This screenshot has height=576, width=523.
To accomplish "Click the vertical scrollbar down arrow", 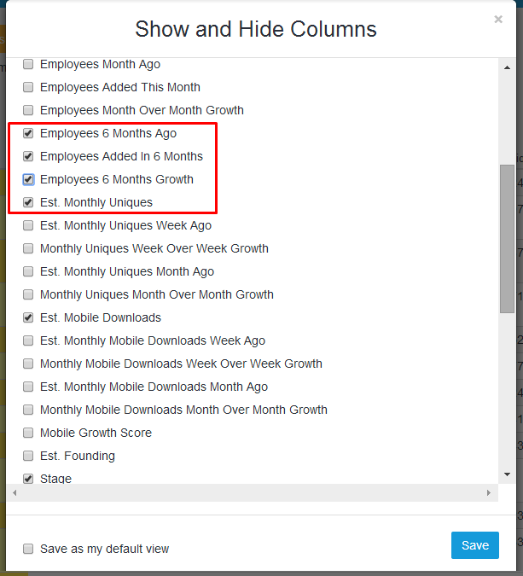I will (x=507, y=474).
